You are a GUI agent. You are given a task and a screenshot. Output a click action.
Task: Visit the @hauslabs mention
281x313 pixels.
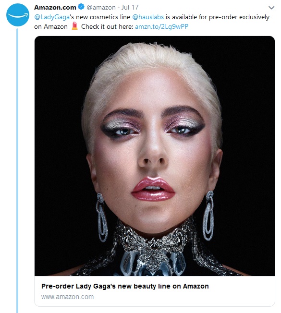click(148, 17)
